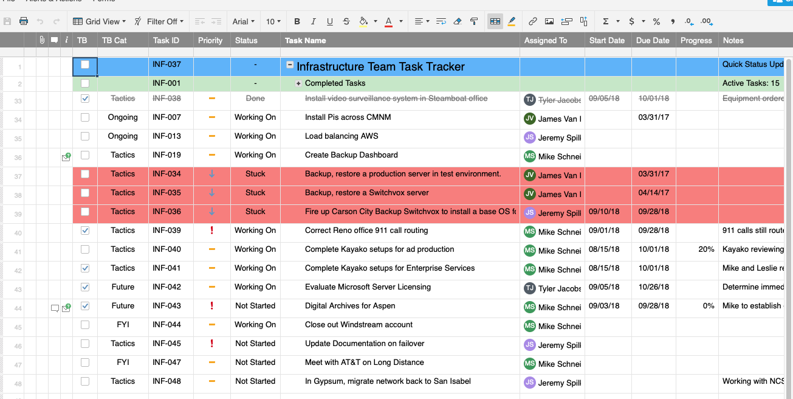Click the Redo arrow

click(57, 21)
